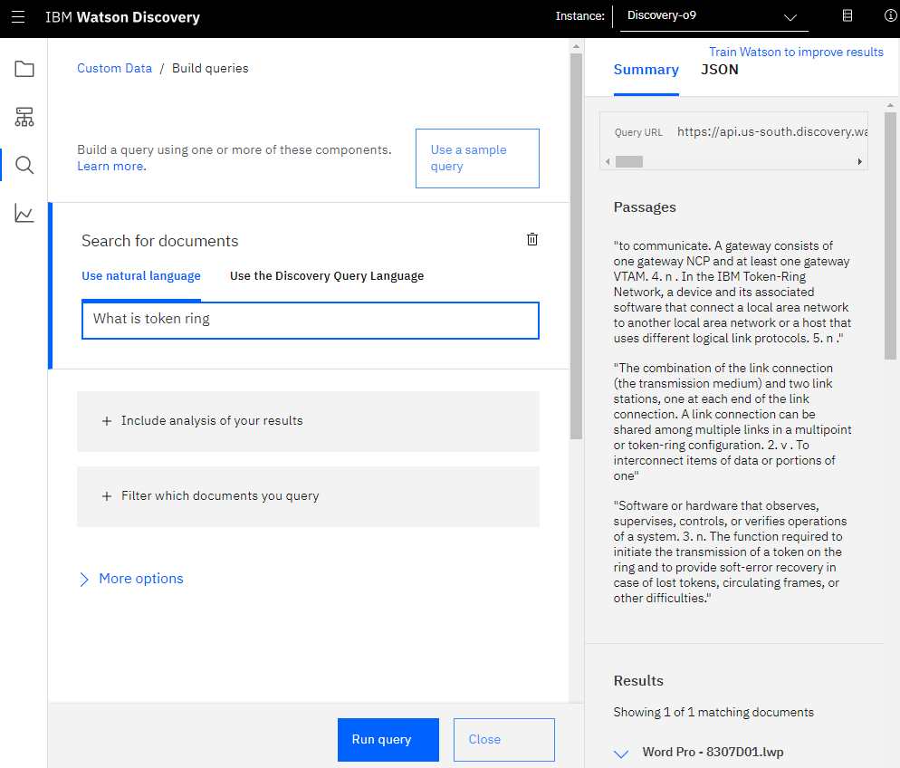Screen dimensions: 900x768
Task: Click Use a sample query button
Action: point(477,158)
